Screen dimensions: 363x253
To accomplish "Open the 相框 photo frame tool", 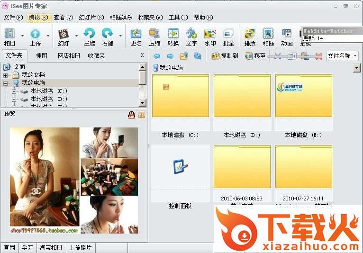I will coord(268,34).
